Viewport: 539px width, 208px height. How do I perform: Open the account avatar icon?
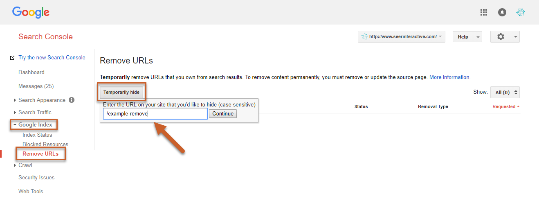tap(520, 12)
